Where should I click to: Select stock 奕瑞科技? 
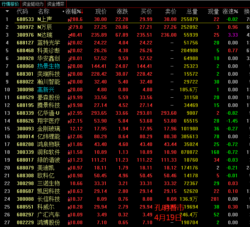pyautogui.click(x=49, y=74)
